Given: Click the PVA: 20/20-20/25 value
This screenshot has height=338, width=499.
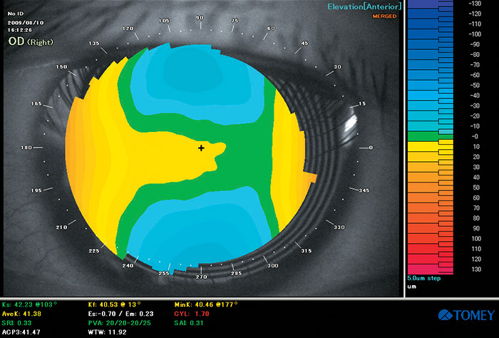Looking at the screenshot, I should pos(119,323).
